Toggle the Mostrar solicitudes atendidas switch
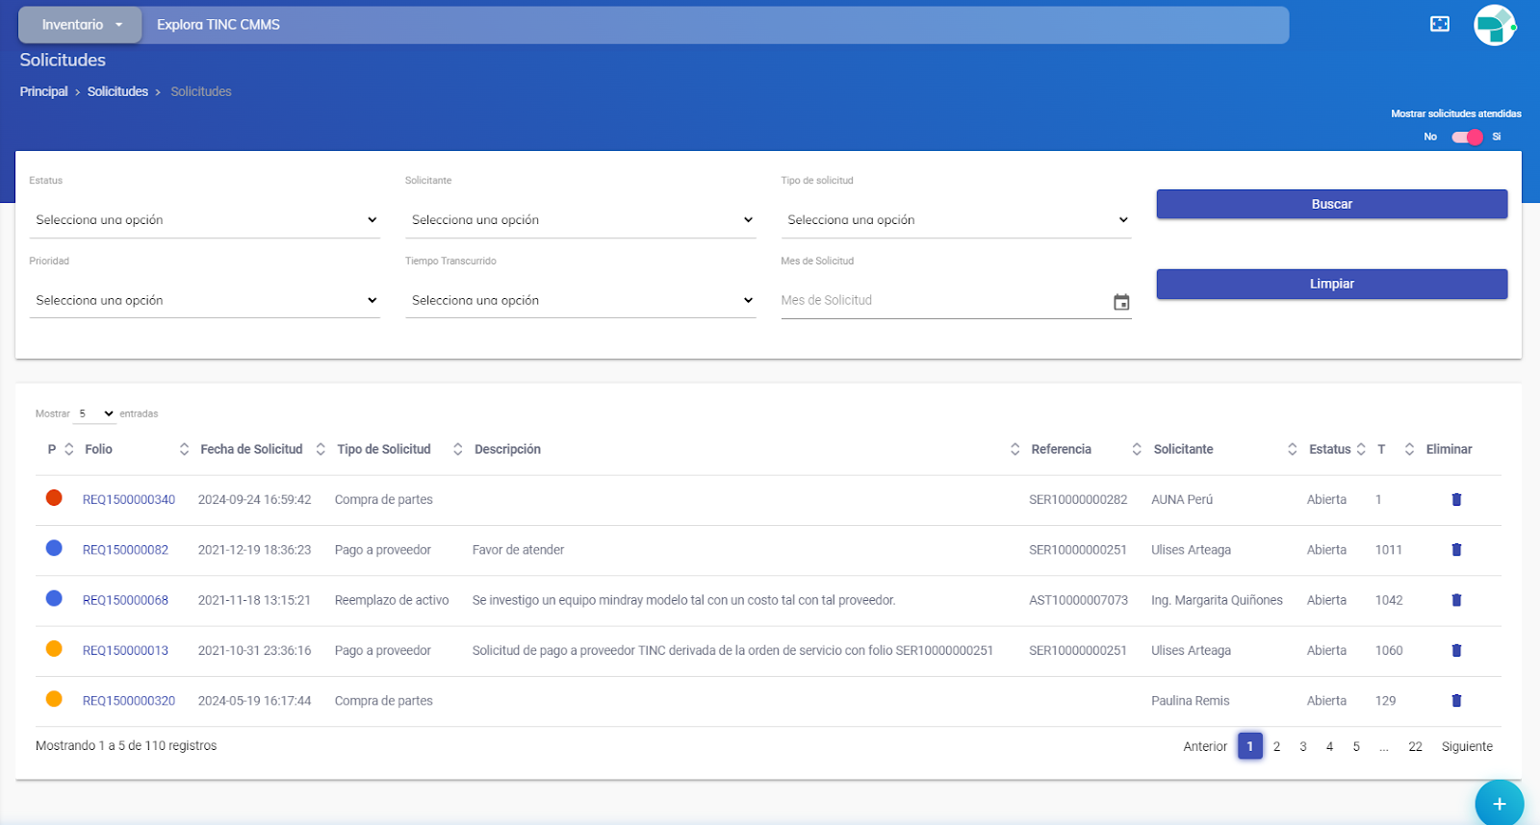1540x825 pixels. point(1467,137)
